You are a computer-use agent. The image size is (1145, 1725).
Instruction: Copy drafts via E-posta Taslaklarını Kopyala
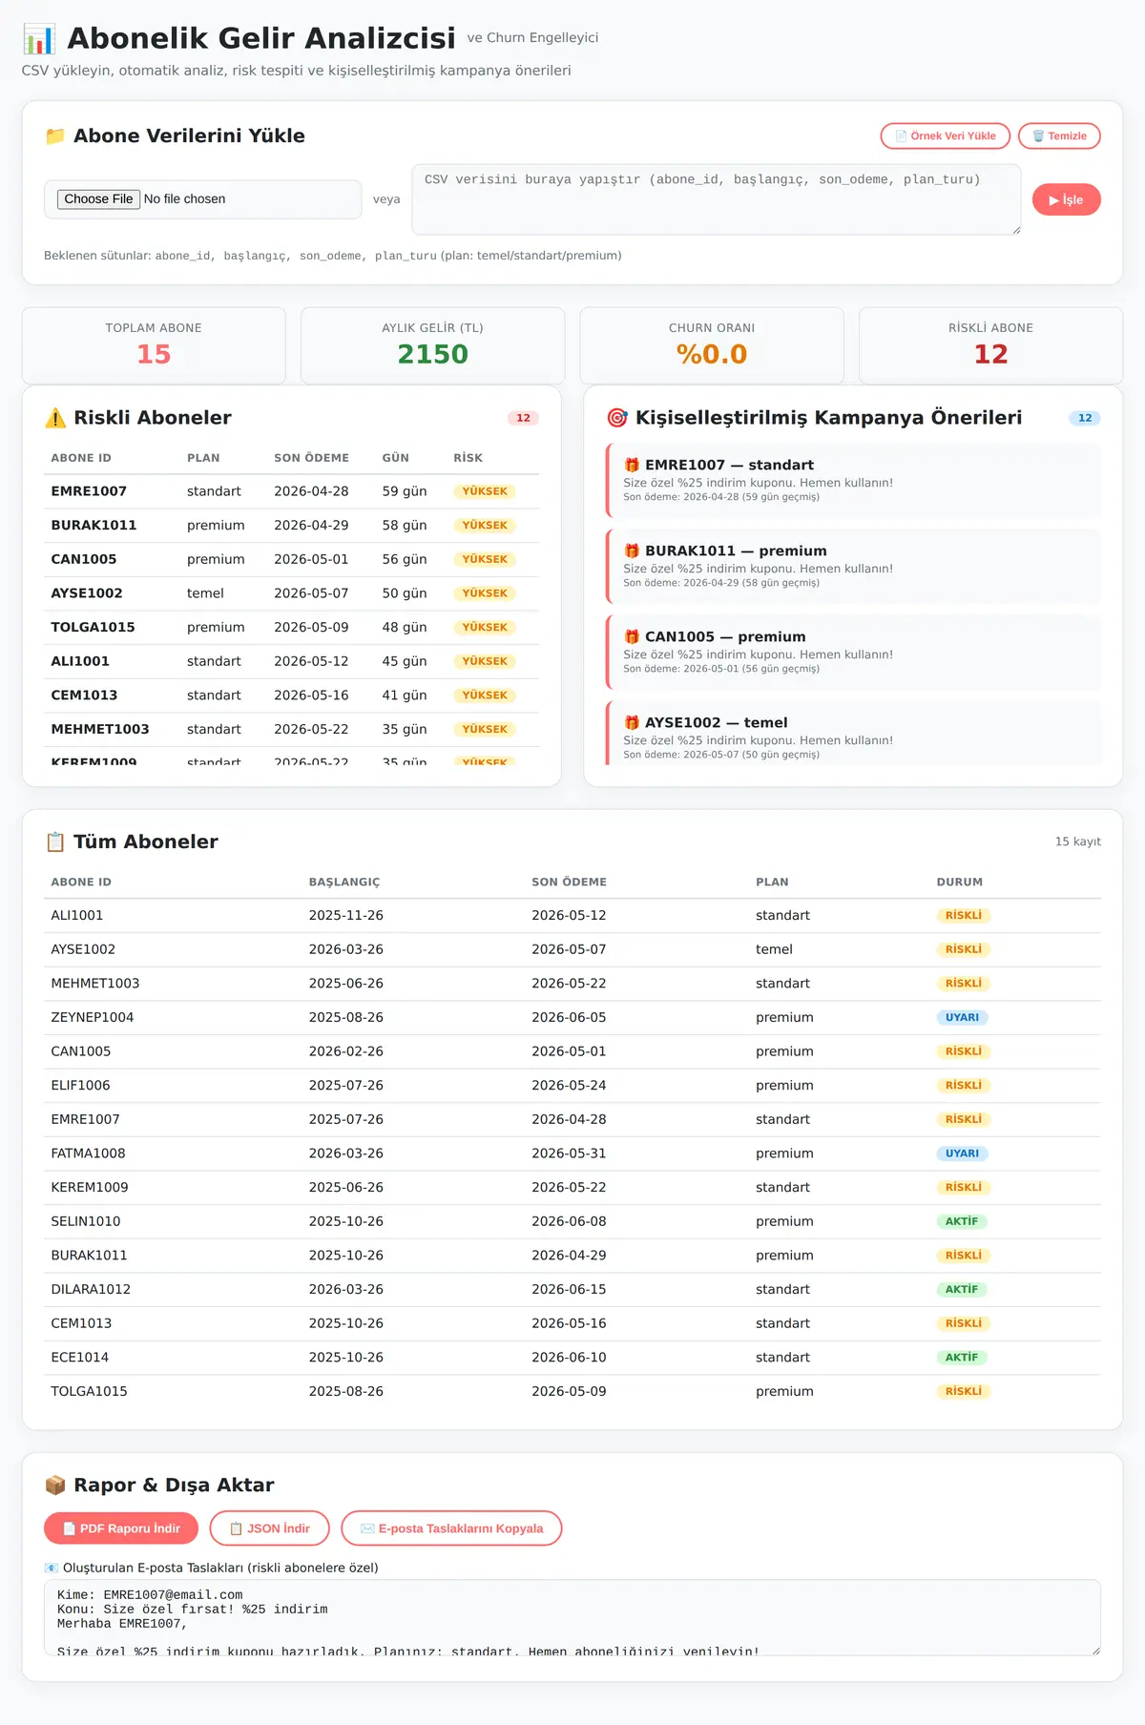(x=451, y=1528)
